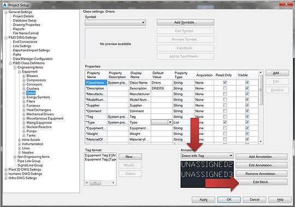Select Pipe Line Group item
Image resolution: width=295 pixels, height=207 pixels.
pyautogui.click(x=29, y=161)
